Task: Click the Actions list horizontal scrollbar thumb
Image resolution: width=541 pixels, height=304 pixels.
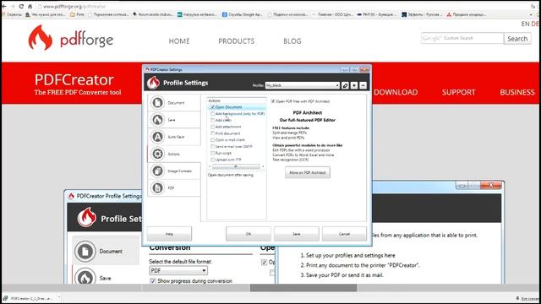Action: coord(236,166)
